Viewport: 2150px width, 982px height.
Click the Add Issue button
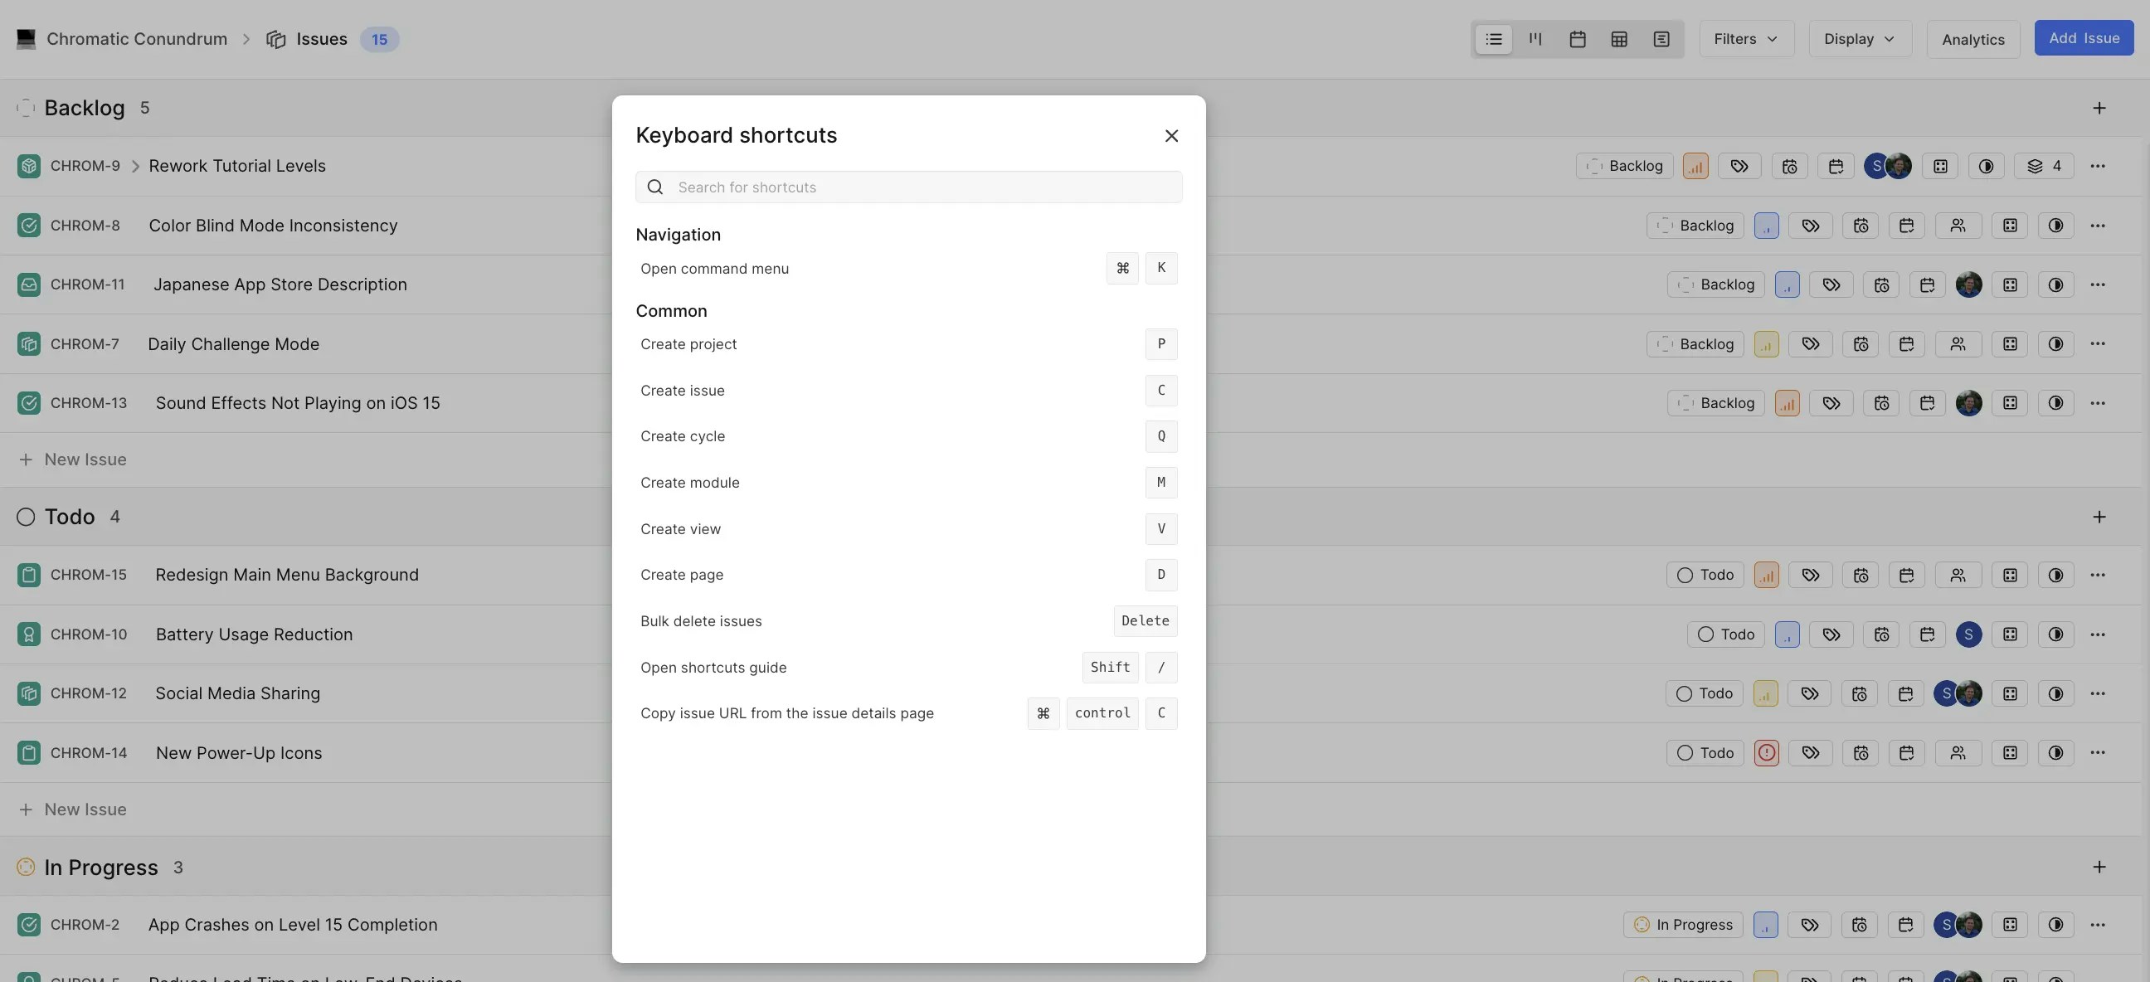click(x=2084, y=38)
